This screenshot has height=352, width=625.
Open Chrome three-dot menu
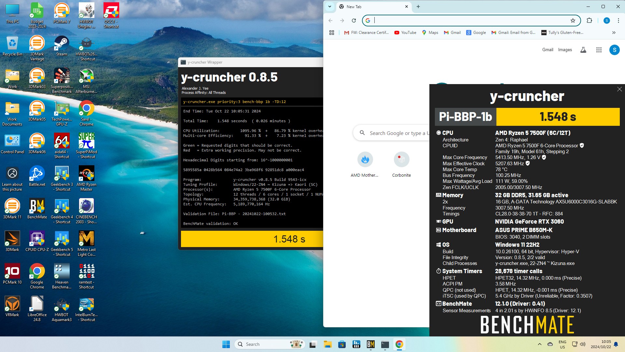click(x=618, y=21)
